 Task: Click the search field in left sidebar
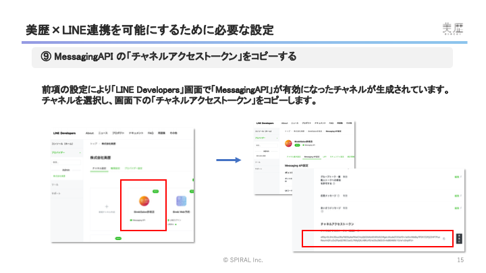66,162
